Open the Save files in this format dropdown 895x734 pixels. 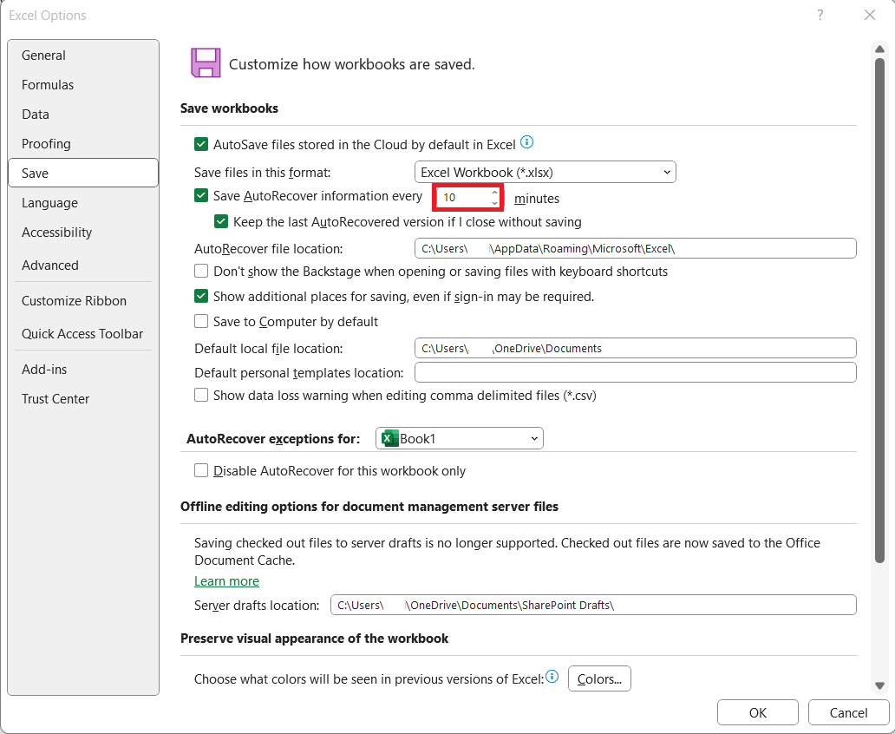point(545,172)
